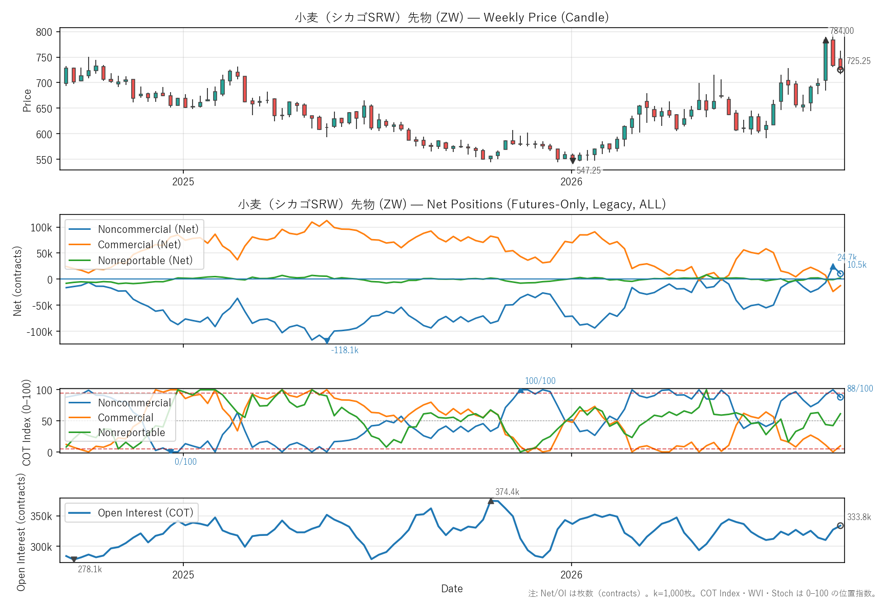The width and height of the screenshot is (885, 604).
Task: Click the Net Positions chart title
Action: pos(452,204)
